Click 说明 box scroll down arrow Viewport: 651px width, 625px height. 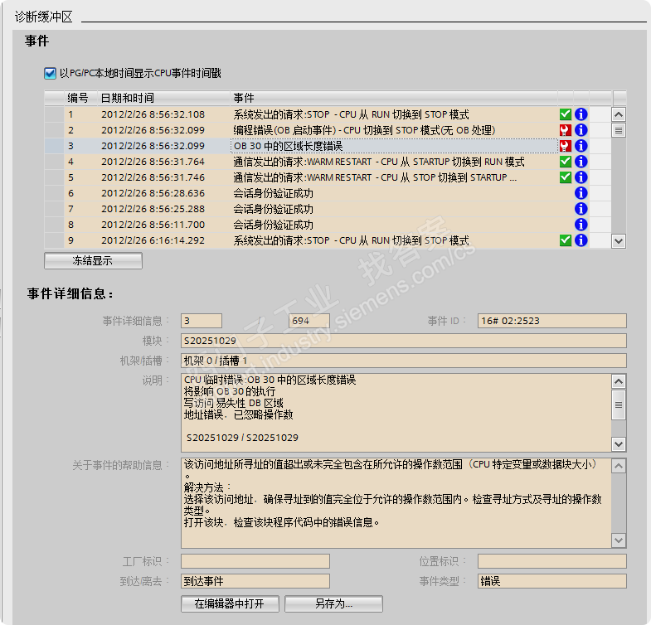tap(619, 444)
